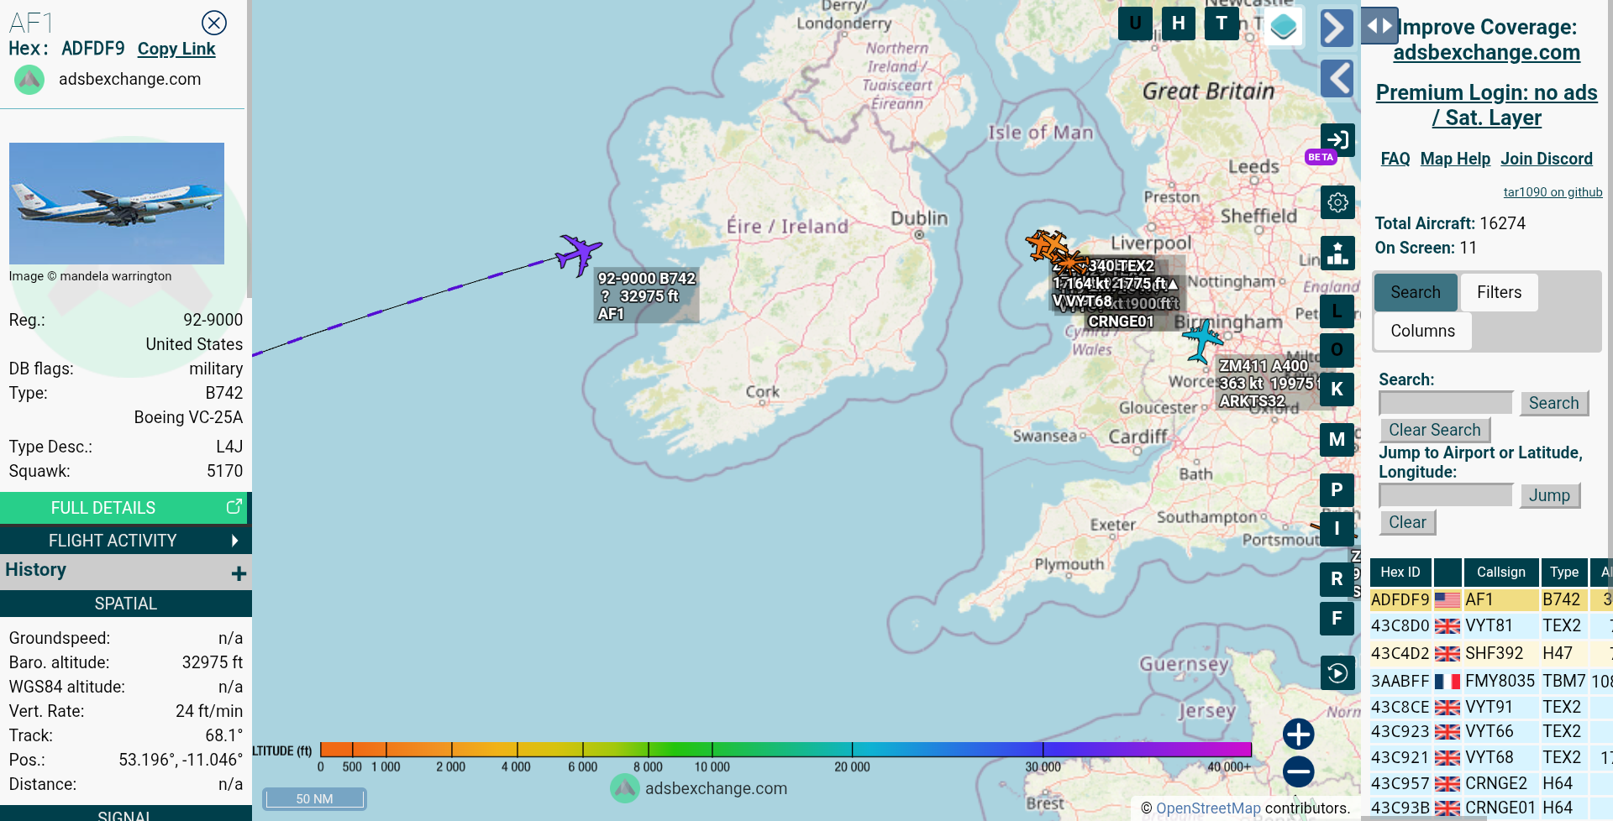Open the Air Force One photo thumbnail

point(117,203)
